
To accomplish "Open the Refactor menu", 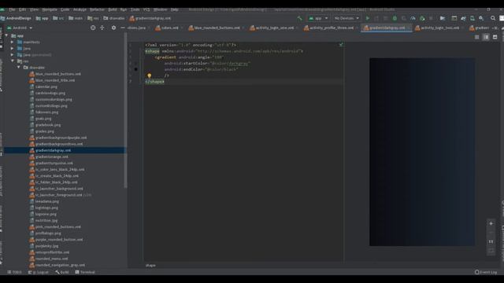I will pyautogui.click(x=97, y=9).
